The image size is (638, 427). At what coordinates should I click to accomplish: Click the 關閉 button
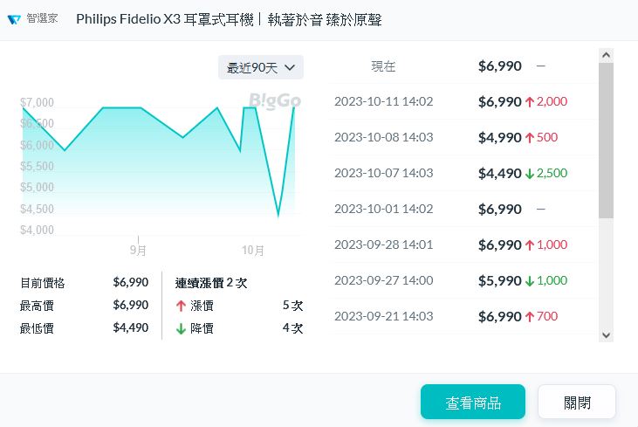point(577,403)
